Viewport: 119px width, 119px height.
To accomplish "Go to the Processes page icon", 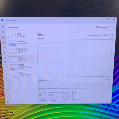I will click(x=3, y=32).
